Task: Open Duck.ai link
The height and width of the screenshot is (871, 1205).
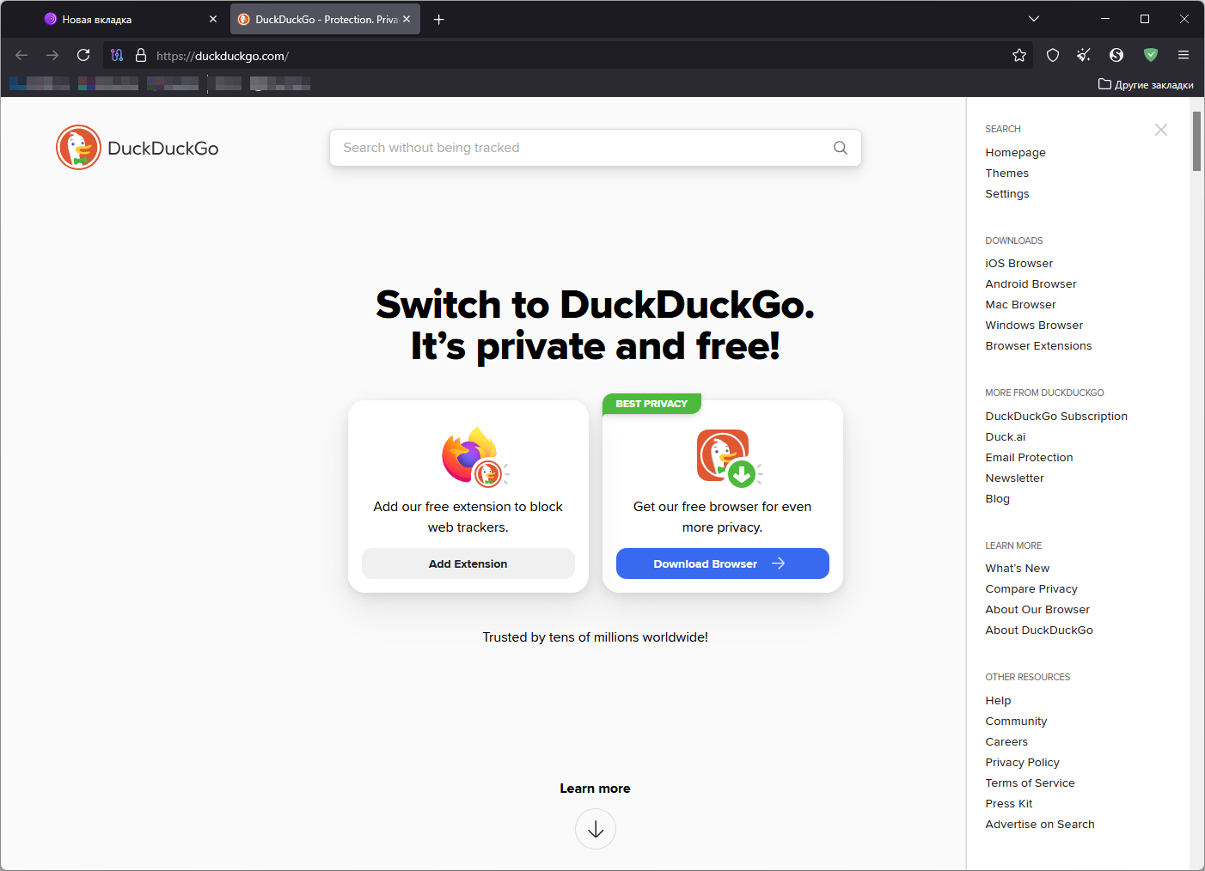Action: 1005,436
